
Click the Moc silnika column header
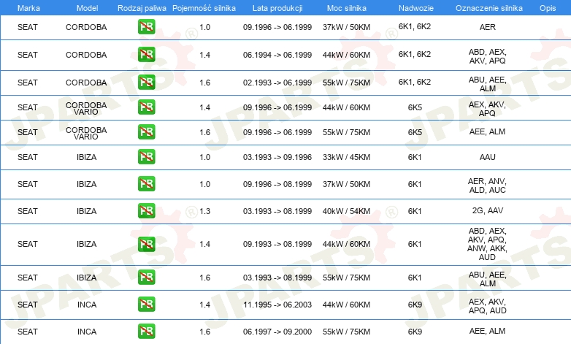coord(346,8)
